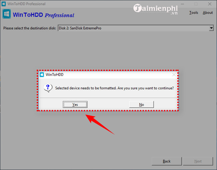The image size is (217, 170).
Task: Click the maximize button in title bar
Action: tap(196, 4)
